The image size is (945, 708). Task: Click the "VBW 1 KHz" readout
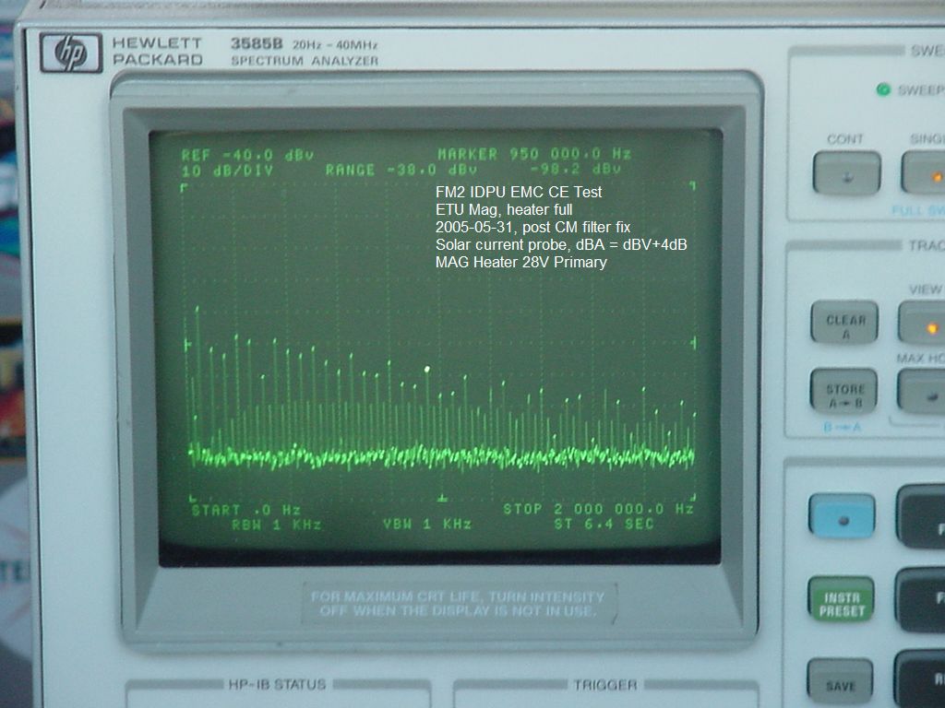point(427,525)
